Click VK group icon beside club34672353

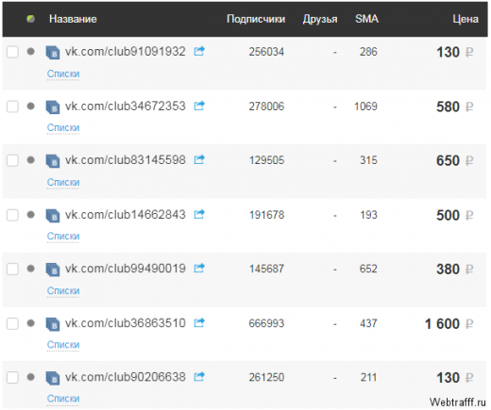[53, 107]
